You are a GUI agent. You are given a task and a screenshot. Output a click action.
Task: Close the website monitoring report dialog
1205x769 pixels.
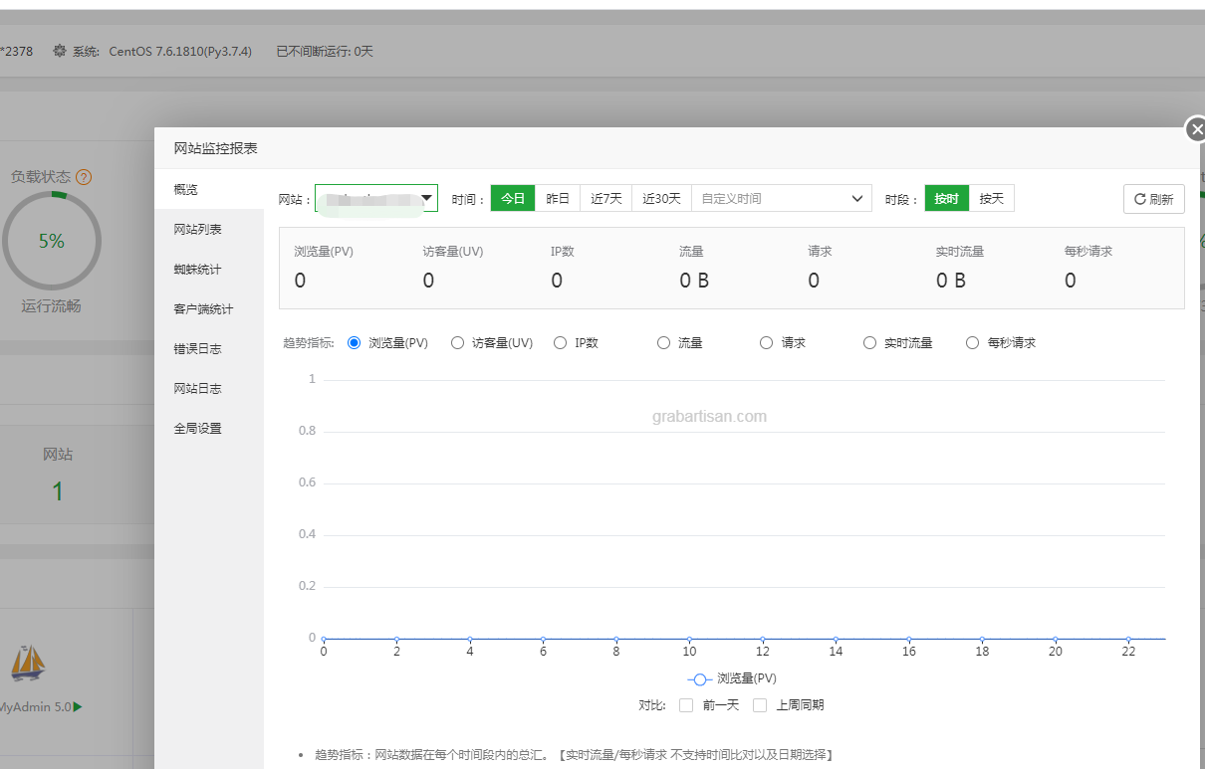click(1196, 129)
